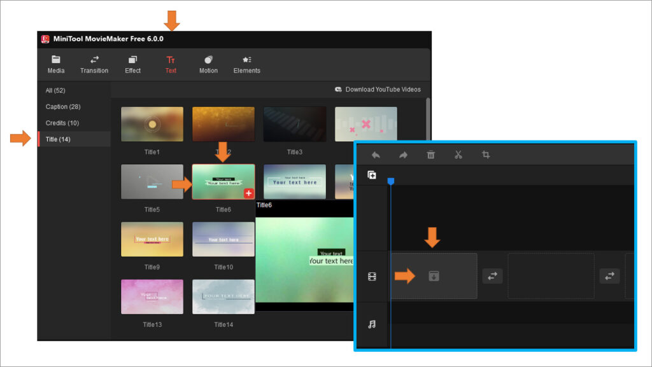Select the Title6 template thumbnail
The image size is (652, 367).
(x=223, y=181)
